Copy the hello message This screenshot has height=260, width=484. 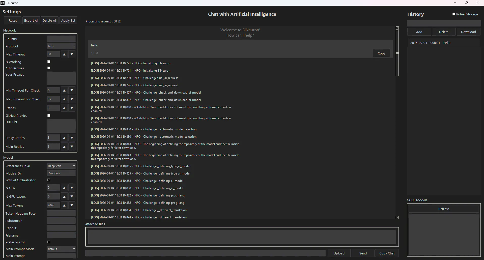pos(382,53)
